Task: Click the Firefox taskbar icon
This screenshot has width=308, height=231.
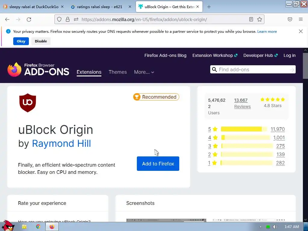Action: [x=52, y=227]
